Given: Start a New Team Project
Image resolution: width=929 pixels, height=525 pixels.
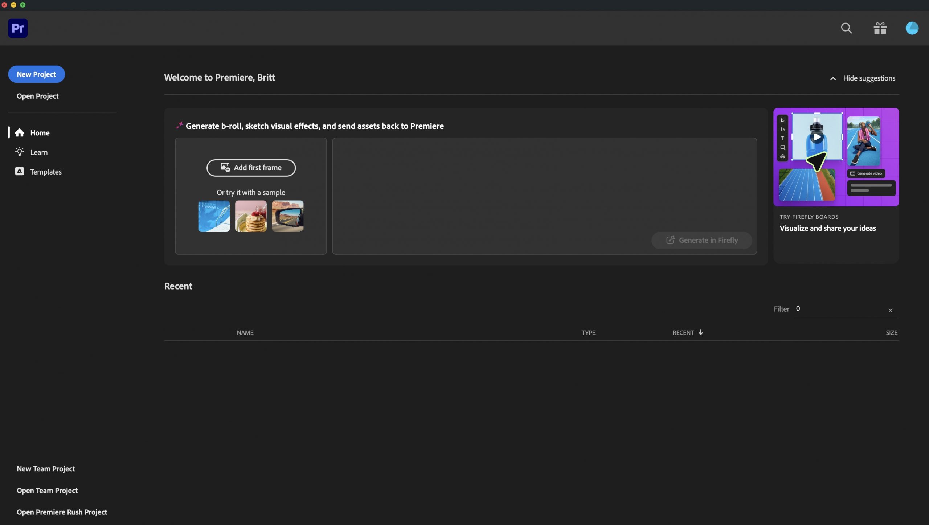Looking at the screenshot, I should [46, 469].
